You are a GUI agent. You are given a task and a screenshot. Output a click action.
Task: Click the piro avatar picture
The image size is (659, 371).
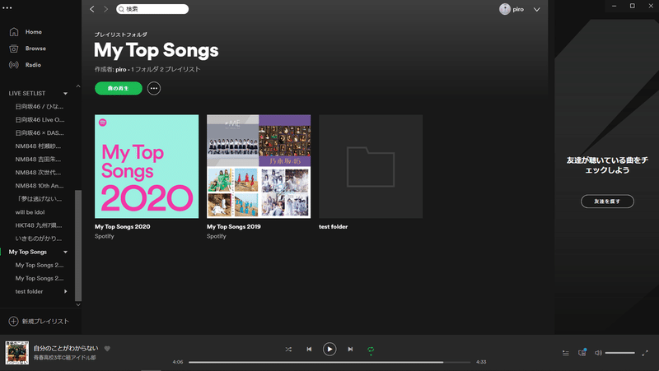(505, 9)
